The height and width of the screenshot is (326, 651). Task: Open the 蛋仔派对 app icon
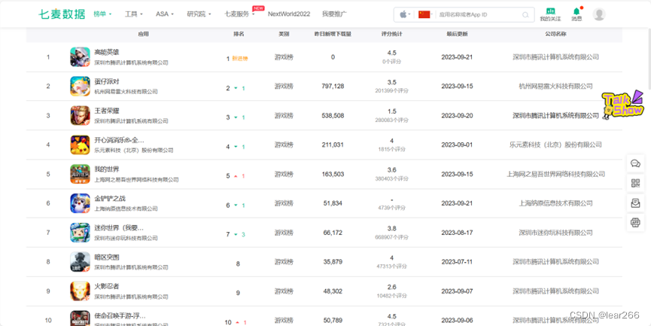[80, 86]
